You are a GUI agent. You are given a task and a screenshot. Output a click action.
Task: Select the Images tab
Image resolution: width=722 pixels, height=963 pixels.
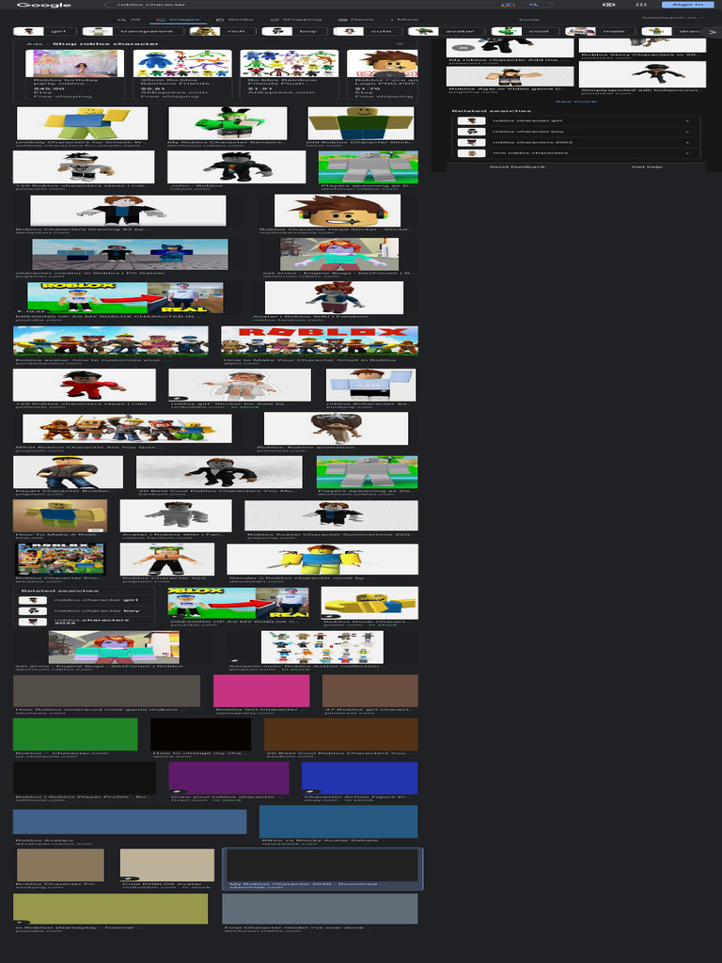178,19
